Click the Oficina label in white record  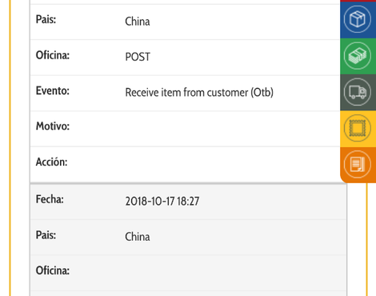53,55
